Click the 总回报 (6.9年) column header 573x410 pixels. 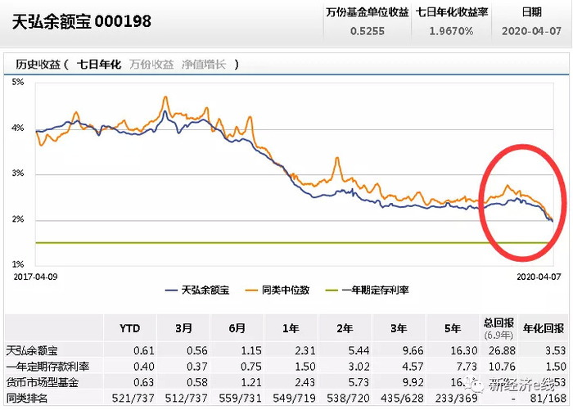tap(499, 328)
